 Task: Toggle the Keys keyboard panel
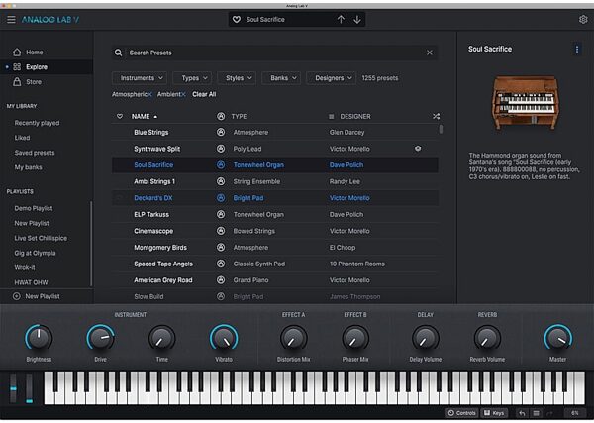click(x=494, y=413)
